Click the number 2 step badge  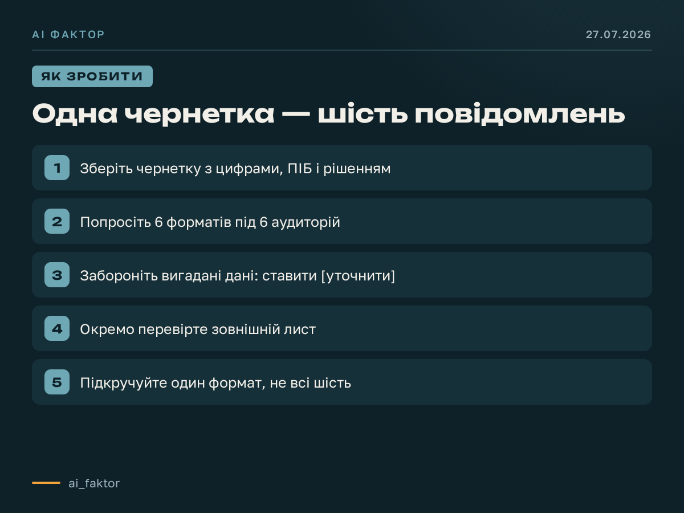[57, 221]
